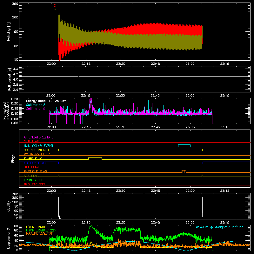Viewport: 254px width, 254px height.
Task: Click the 'Quality' axis label
Action: [x=9, y=206]
